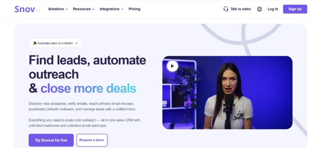
Task: Click the Snov.io logo
Action: (27, 9)
